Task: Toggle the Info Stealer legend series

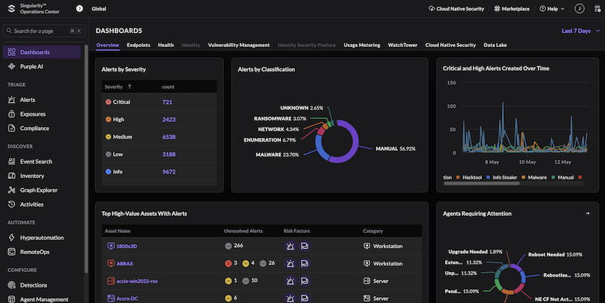Action: pyautogui.click(x=502, y=177)
